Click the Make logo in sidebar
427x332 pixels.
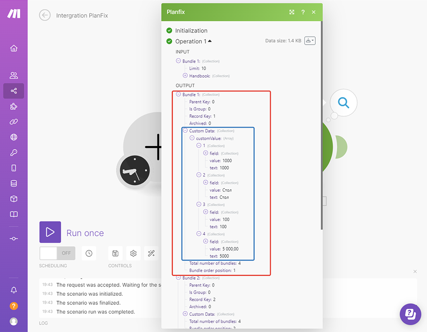[x=14, y=13]
